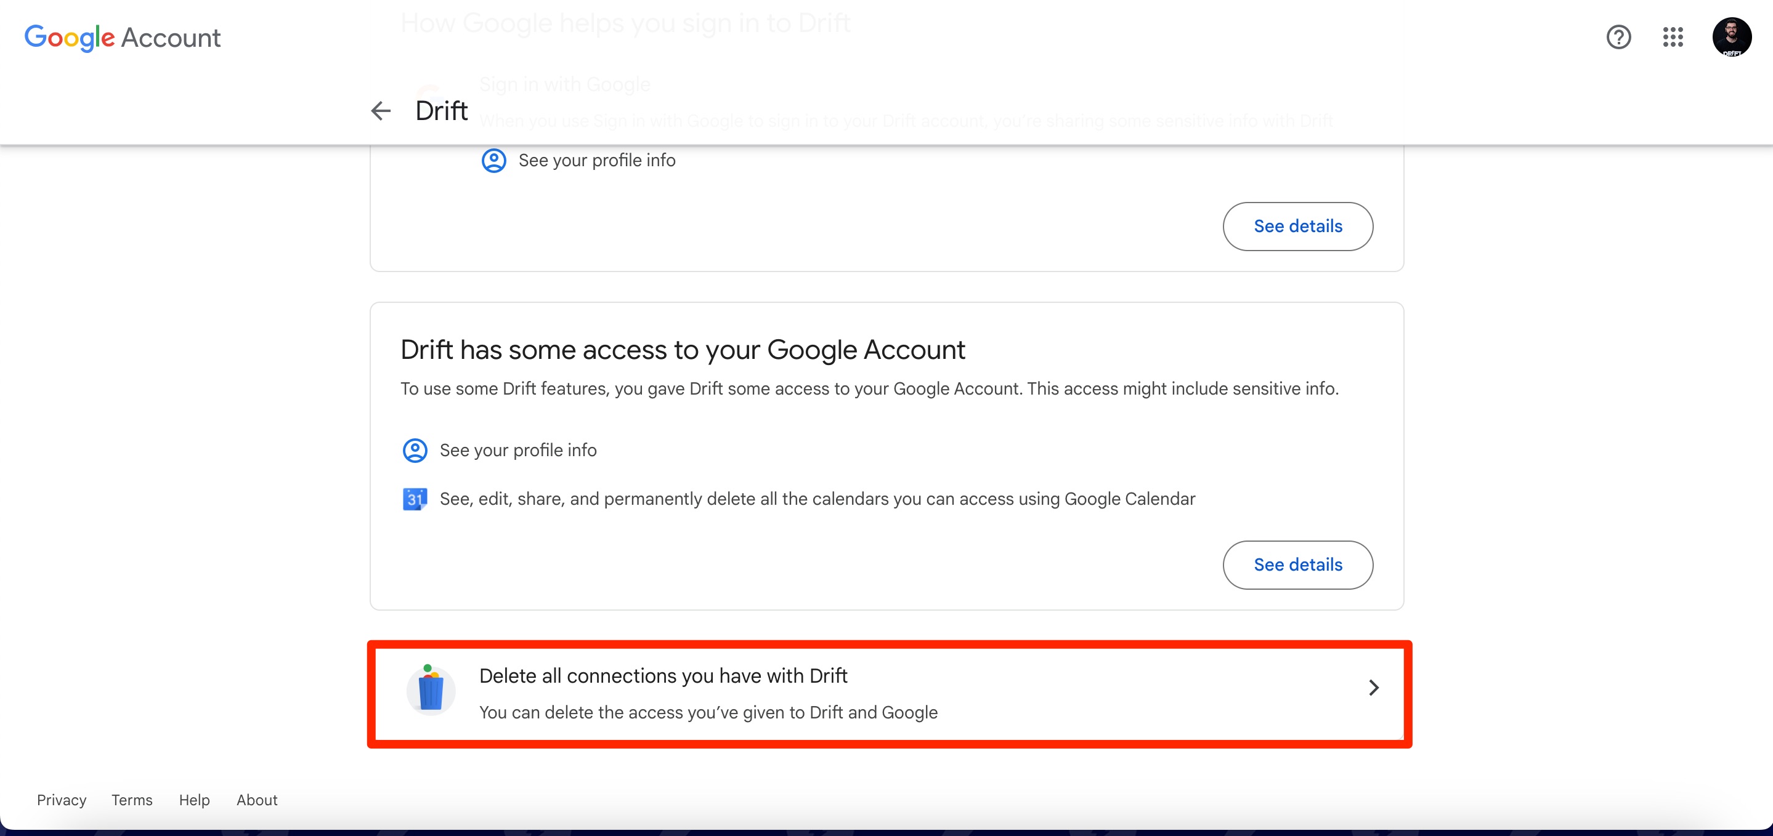Click profile icon in the account access card
Image resolution: width=1773 pixels, height=836 pixels.
click(415, 451)
